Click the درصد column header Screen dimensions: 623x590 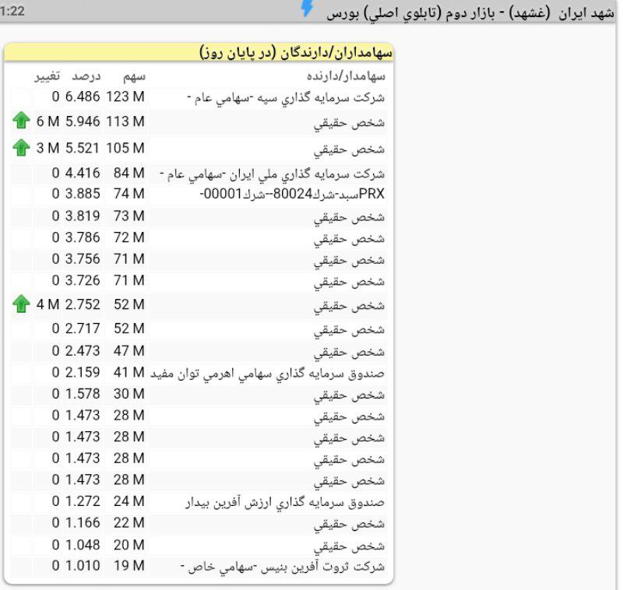coord(86,76)
